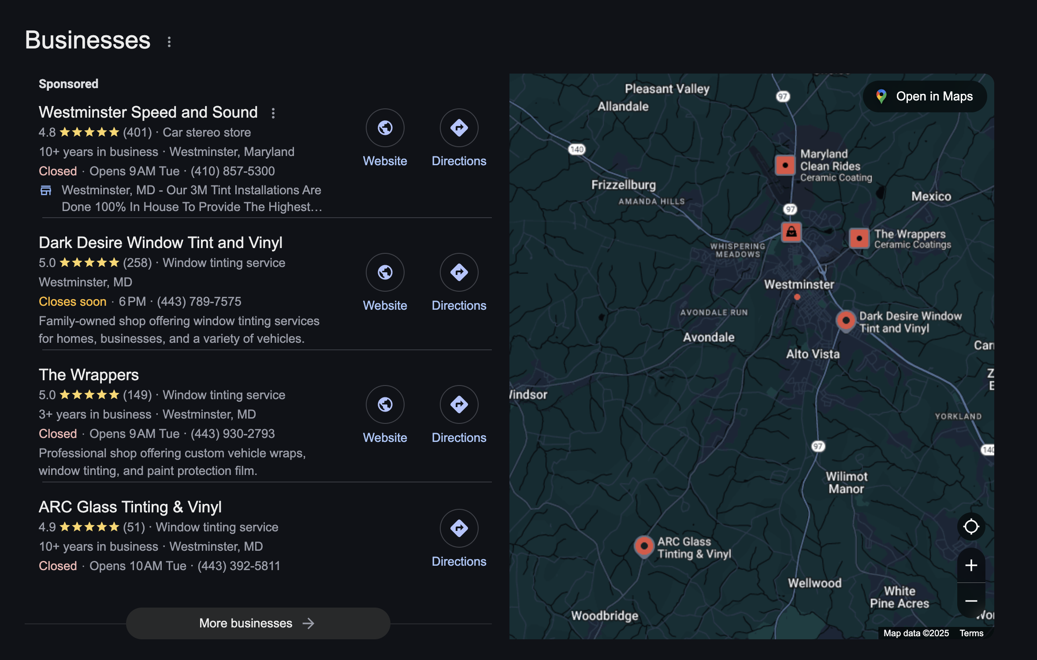
Task: Open the Businesses section options (three dots)
Action: coord(169,42)
